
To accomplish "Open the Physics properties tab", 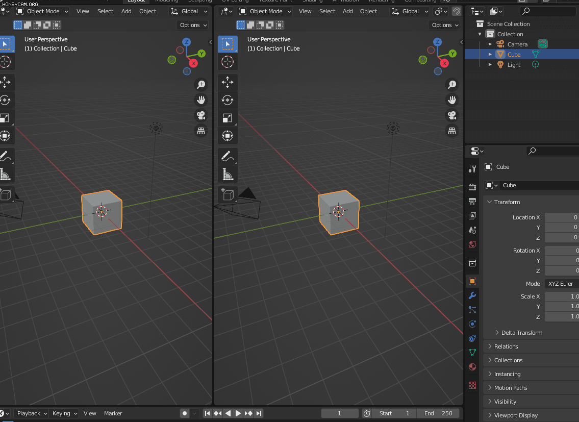I will point(472,324).
